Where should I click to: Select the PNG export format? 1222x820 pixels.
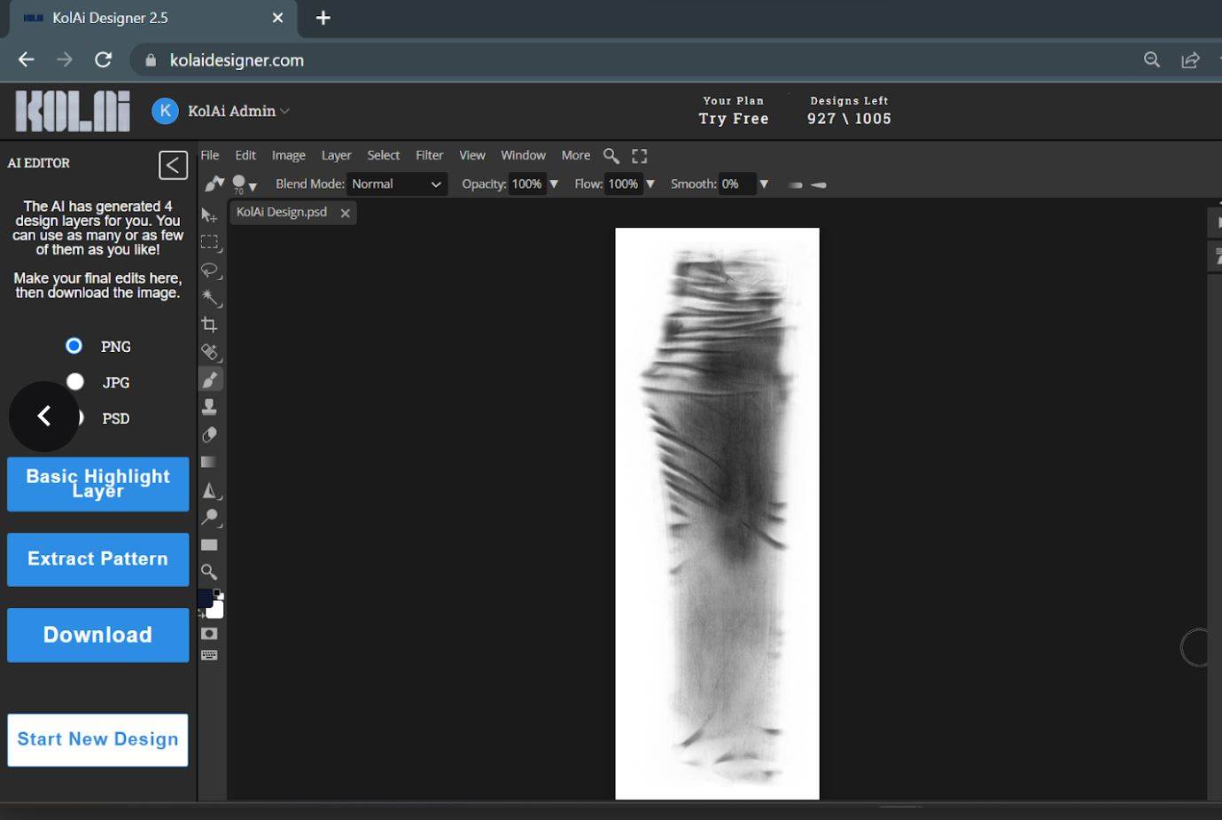tap(74, 346)
